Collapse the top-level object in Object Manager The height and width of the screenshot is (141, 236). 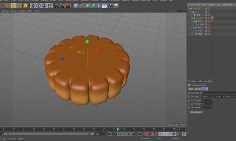pos(188,9)
